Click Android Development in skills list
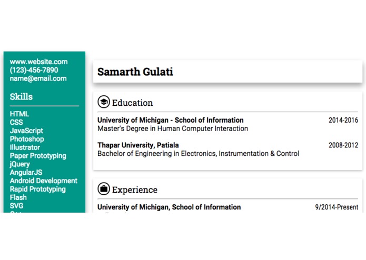 43,181
